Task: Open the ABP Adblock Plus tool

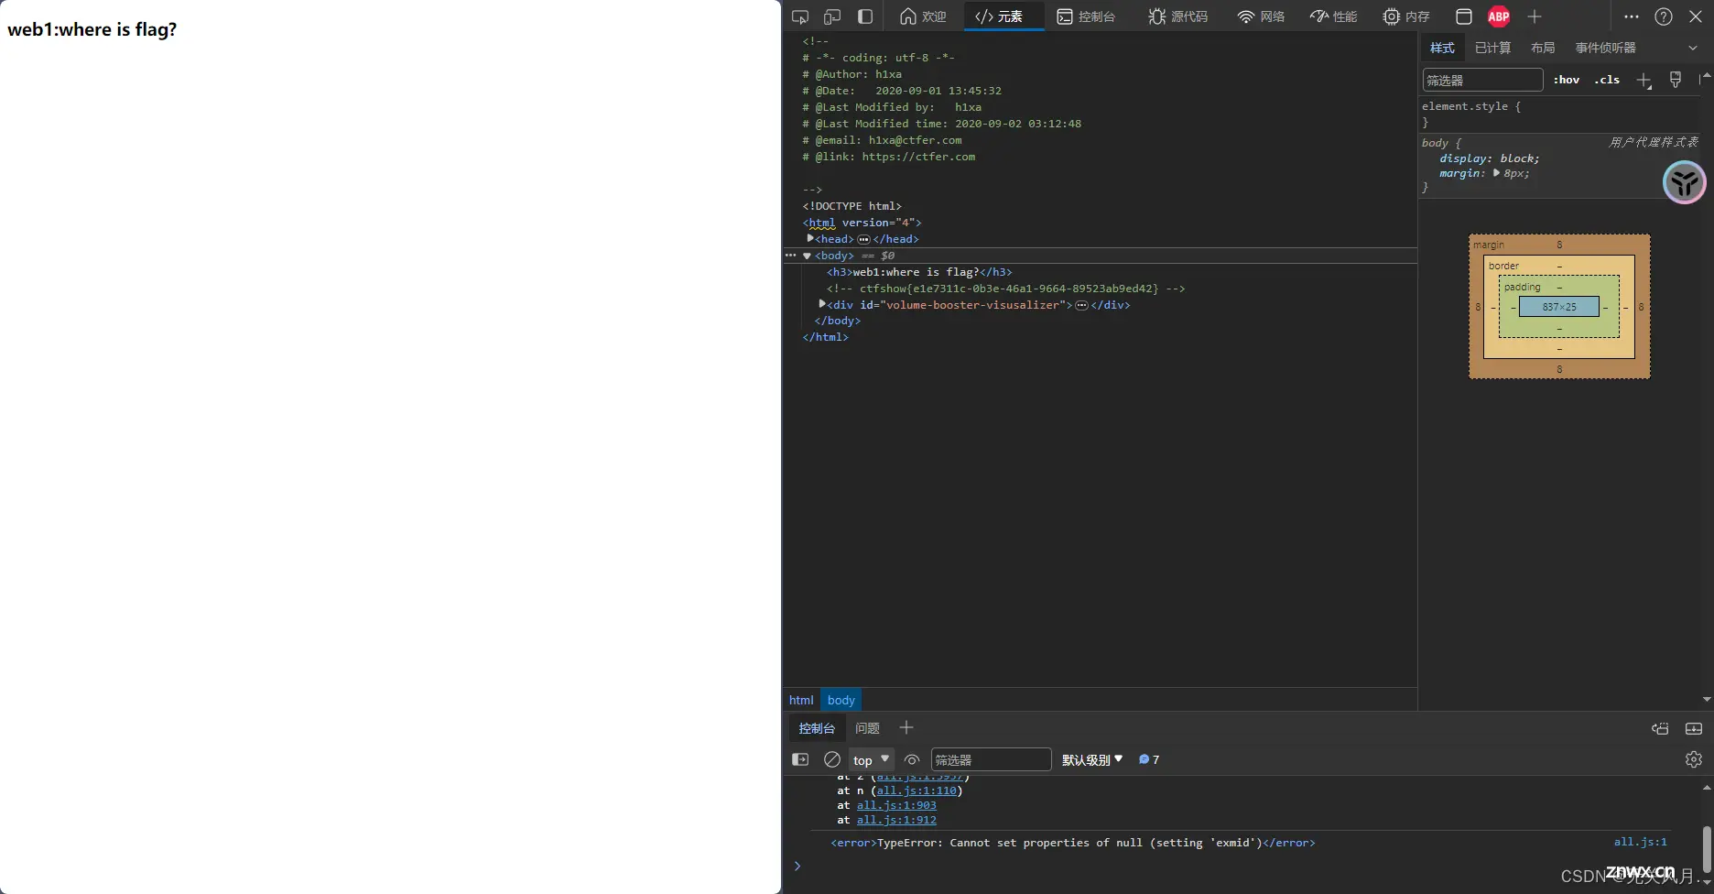Action: click(1499, 16)
